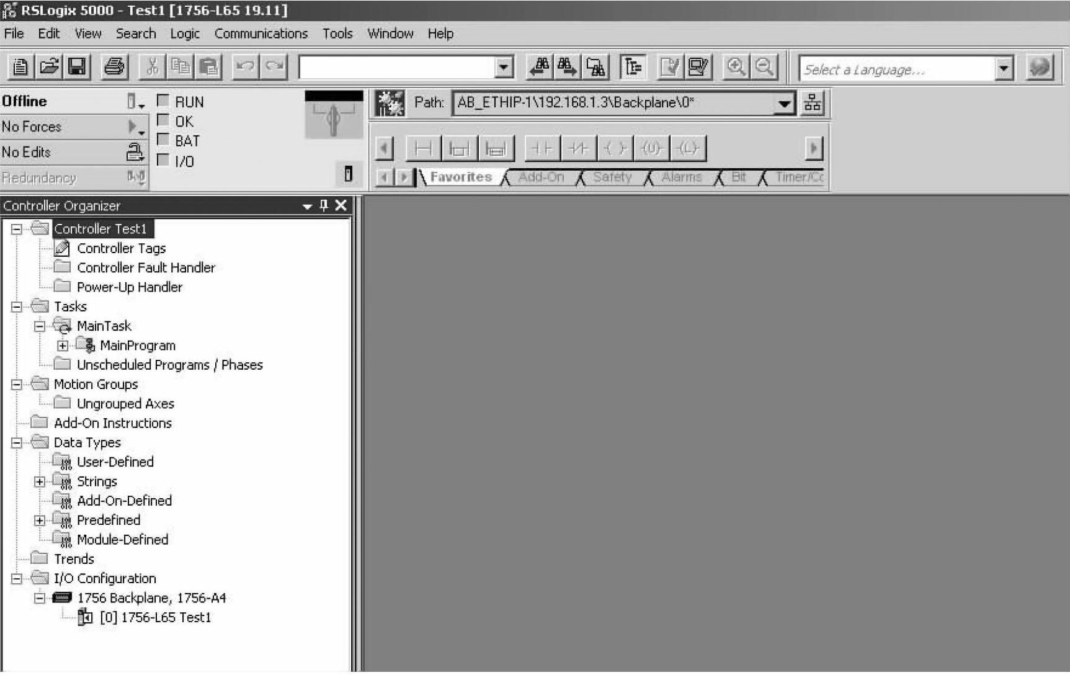The width and height of the screenshot is (1070, 675).
Task: Click the Find All icon
Action: pyautogui.click(x=595, y=66)
